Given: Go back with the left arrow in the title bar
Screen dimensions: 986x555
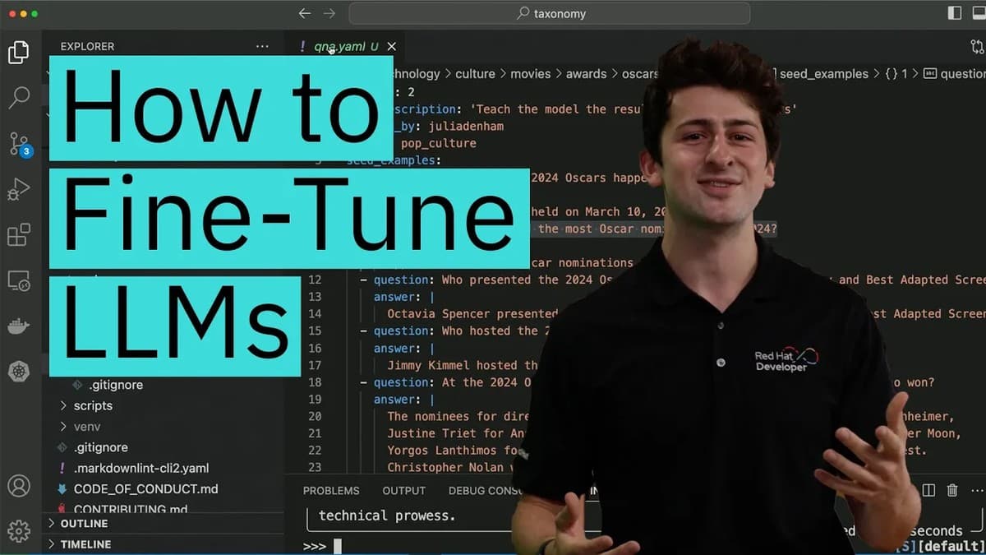Looking at the screenshot, I should pyautogui.click(x=305, y=13).
